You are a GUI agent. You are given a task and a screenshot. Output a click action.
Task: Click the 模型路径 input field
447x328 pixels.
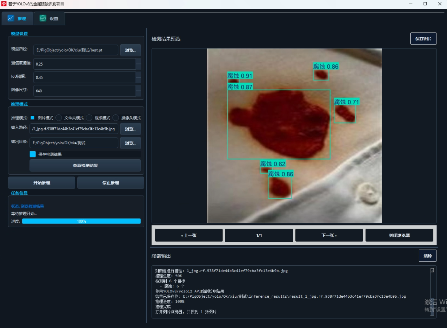click(x=76, y=50)
